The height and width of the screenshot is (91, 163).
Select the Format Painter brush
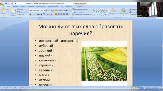point(8,15)
